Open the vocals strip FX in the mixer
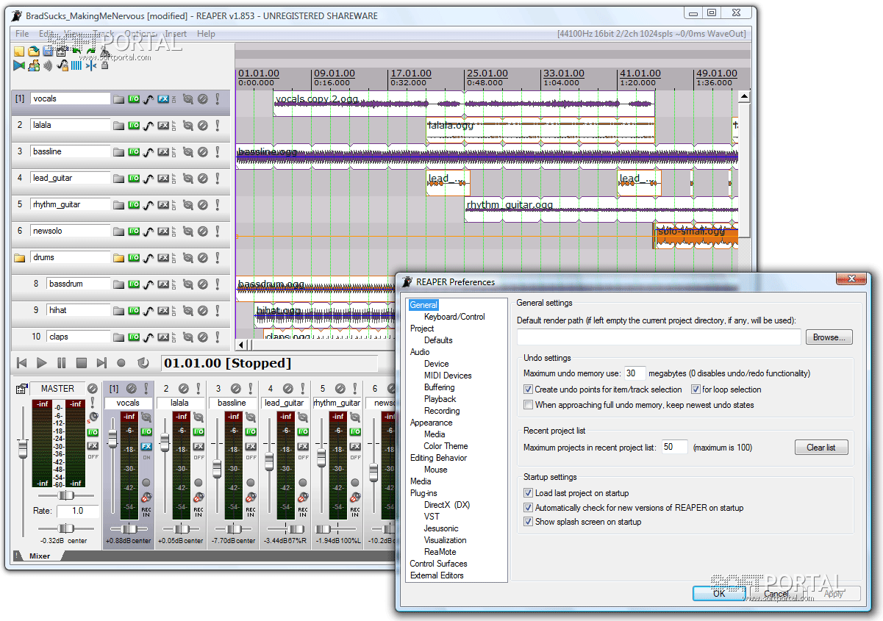 [146, 447]
